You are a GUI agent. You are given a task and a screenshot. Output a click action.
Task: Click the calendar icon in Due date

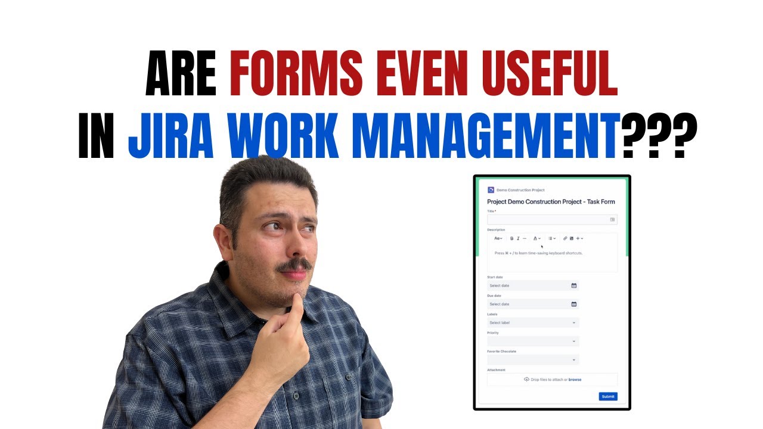[574, 304]
